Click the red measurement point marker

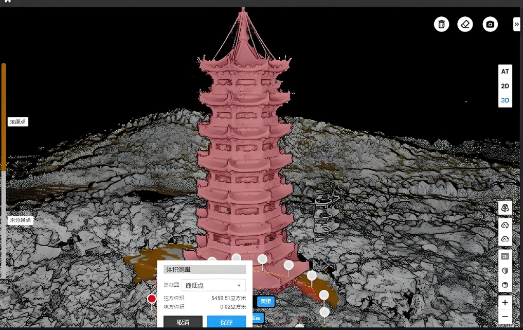point(152,299)
